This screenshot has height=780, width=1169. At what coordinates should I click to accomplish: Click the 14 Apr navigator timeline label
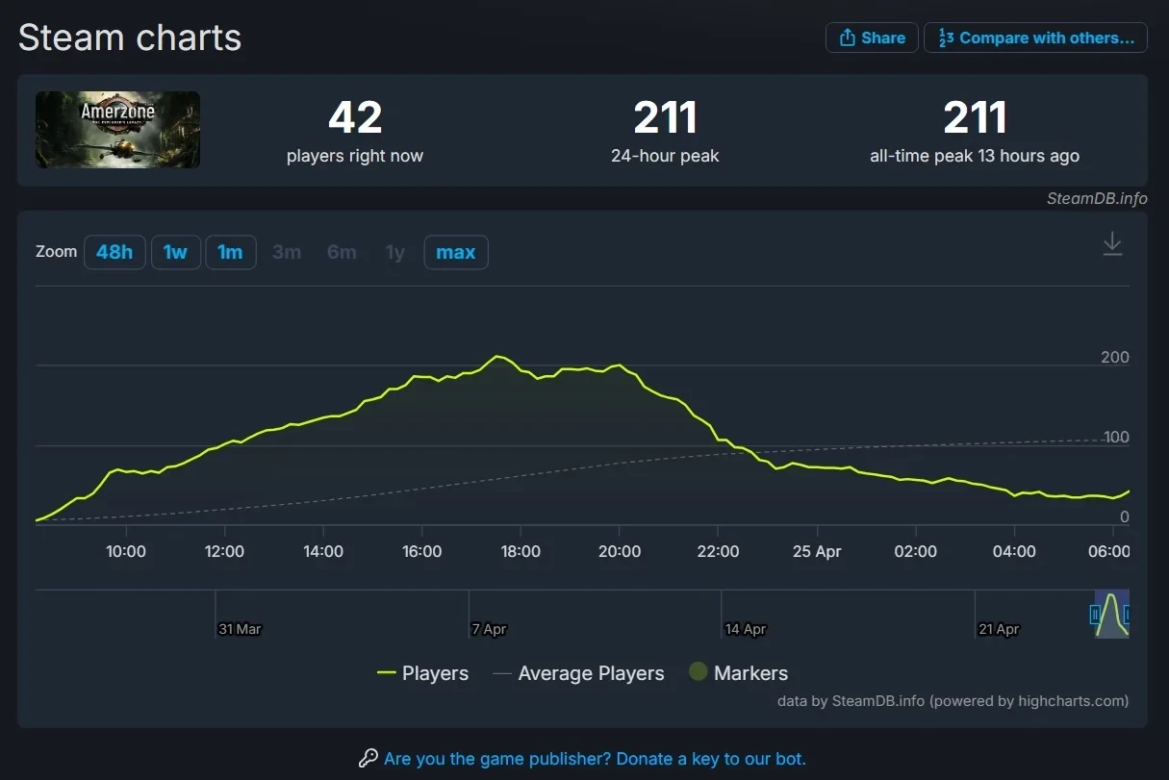745,629
